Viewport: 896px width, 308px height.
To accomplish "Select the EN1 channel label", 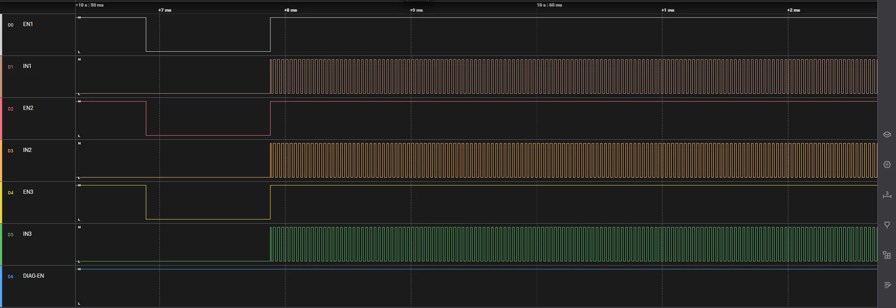I will pos(28,24).
